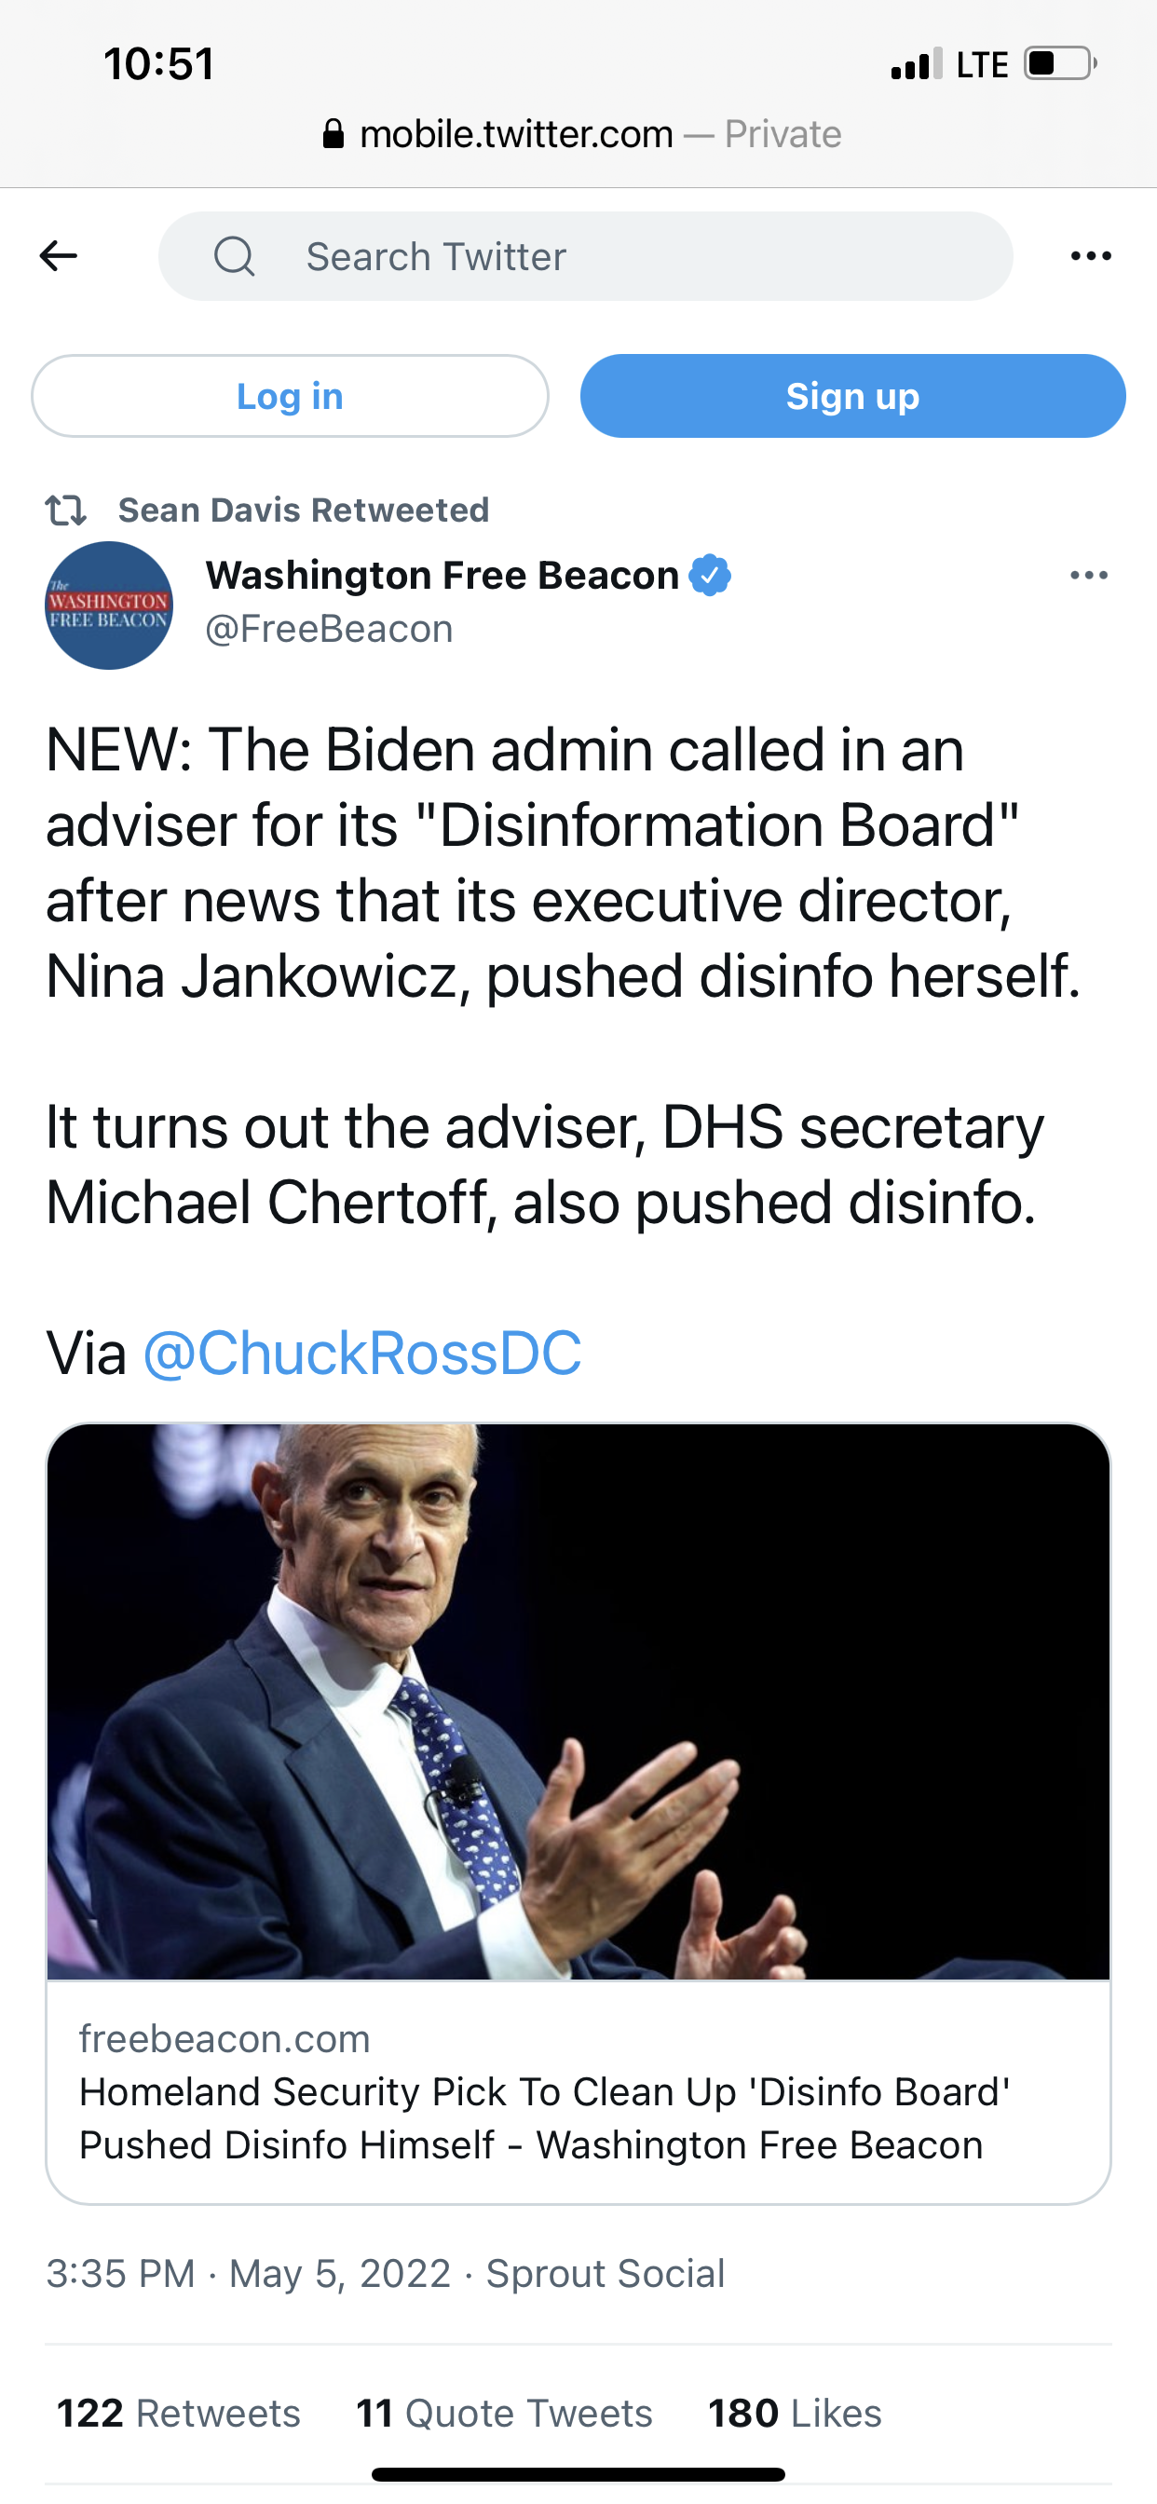This screenshot has height=2504, width=1157.
Task: Open the @ChuckRossDC mention link
Action: point(361,1352)
